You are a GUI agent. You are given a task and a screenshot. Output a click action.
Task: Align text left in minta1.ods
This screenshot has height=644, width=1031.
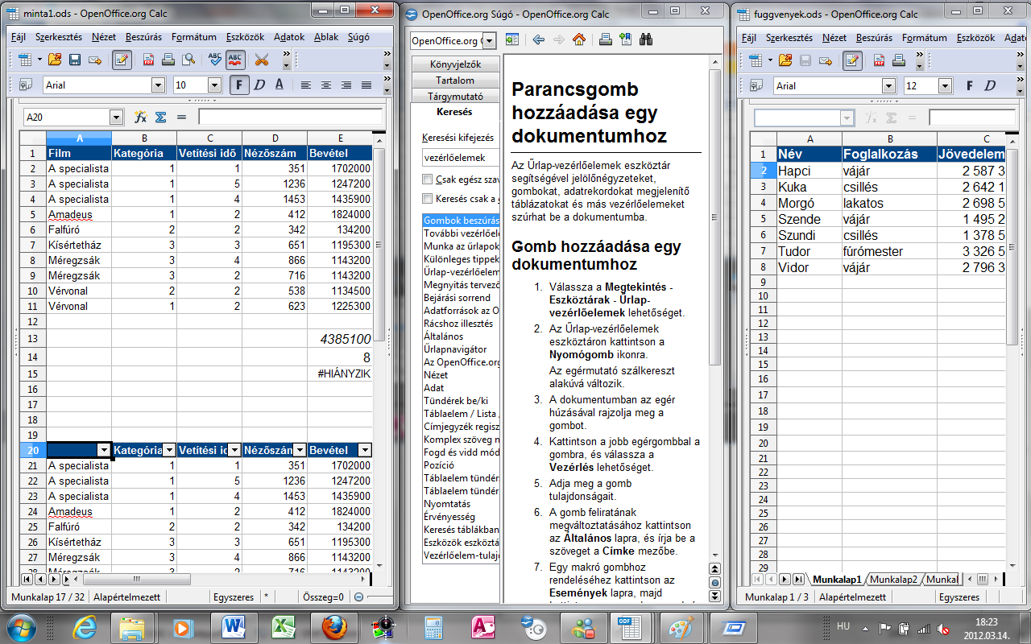pyautogui.click(x=306, y=85)
